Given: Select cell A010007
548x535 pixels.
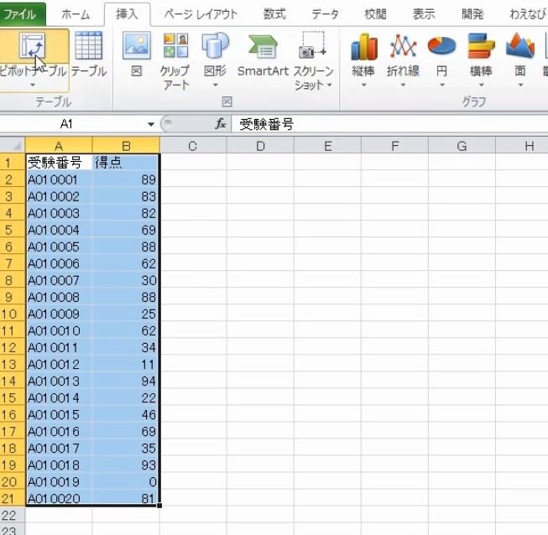Looking at the screenshot, I should tap(59, 280).
